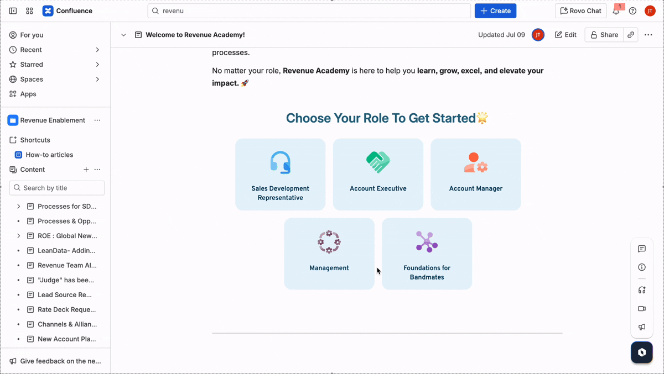The image size is (664, 374).
Task: Click the Updated Jul 09 text
Action: [x=501, y=35]
